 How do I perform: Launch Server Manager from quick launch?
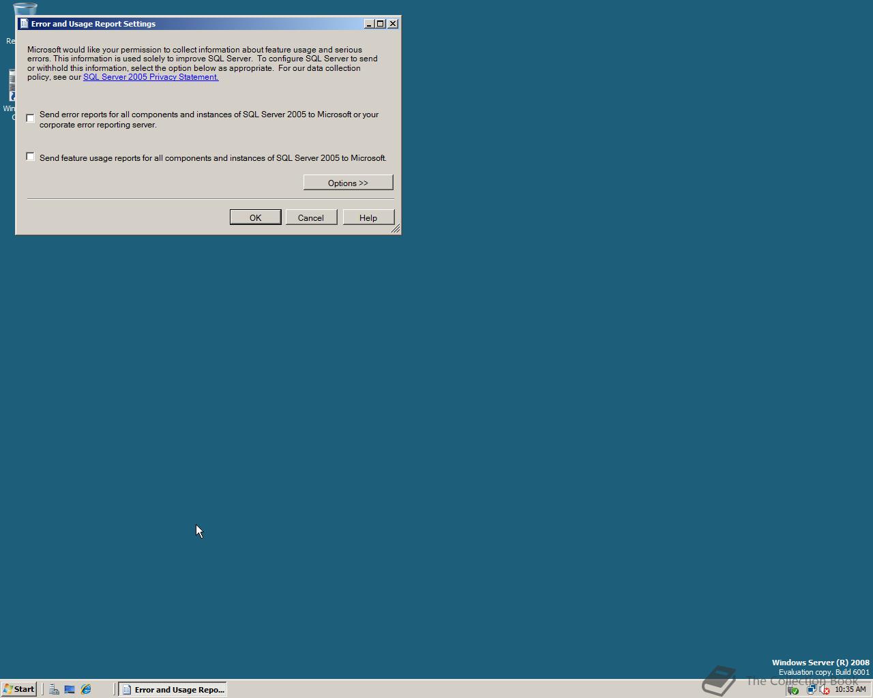point(54,689)
